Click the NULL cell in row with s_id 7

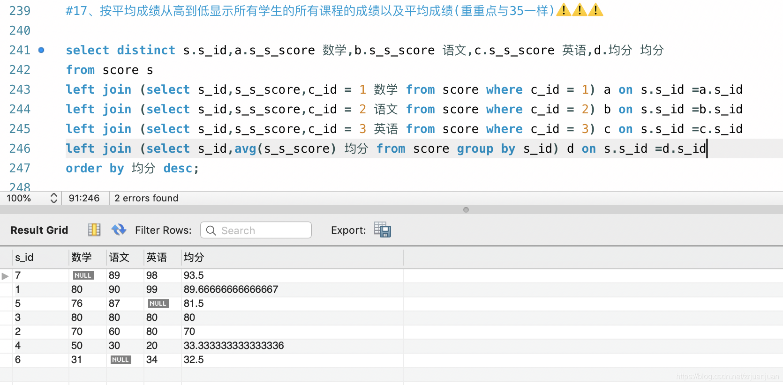click(83, 275)
